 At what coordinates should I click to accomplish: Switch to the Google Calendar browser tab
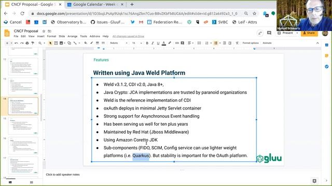pyautogui.click(x=95, y=5)
